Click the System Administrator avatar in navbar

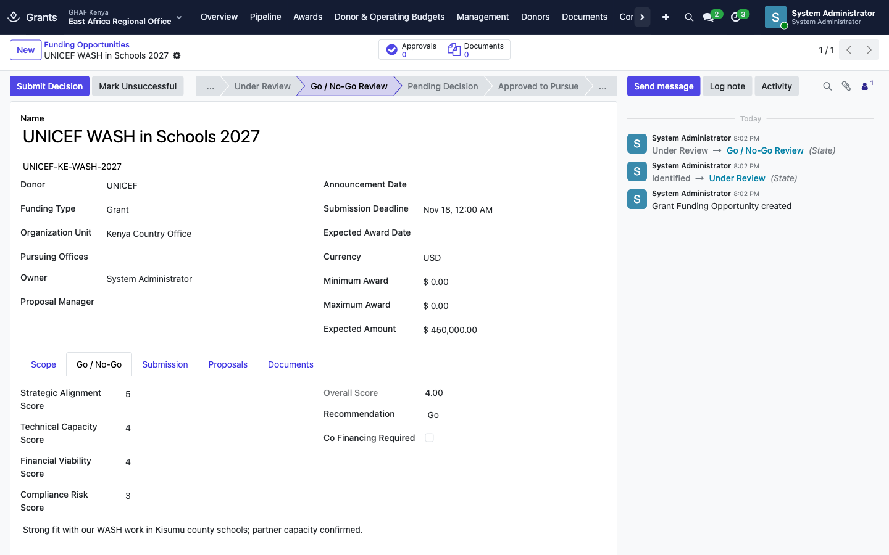775,17
